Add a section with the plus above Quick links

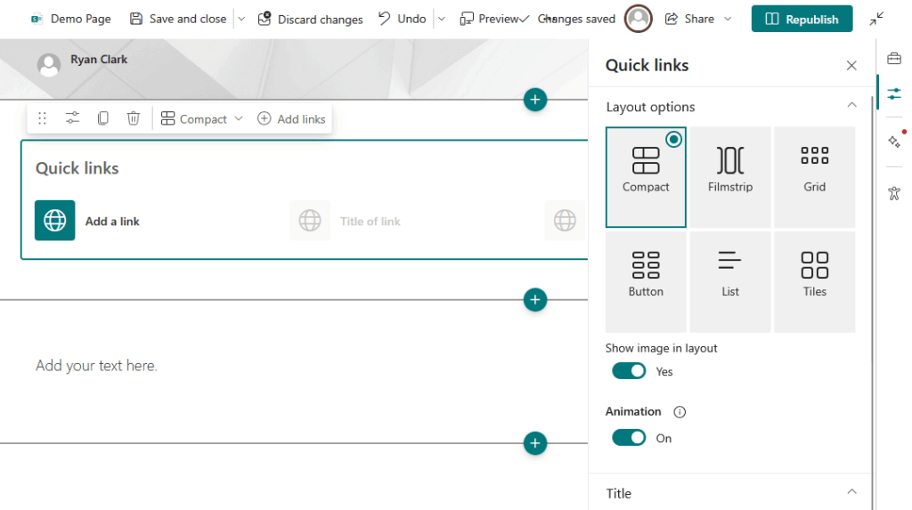coord(535,100)
